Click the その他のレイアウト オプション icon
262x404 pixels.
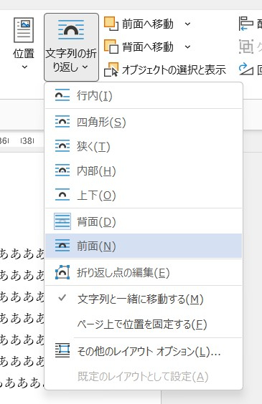coord(62,351)
